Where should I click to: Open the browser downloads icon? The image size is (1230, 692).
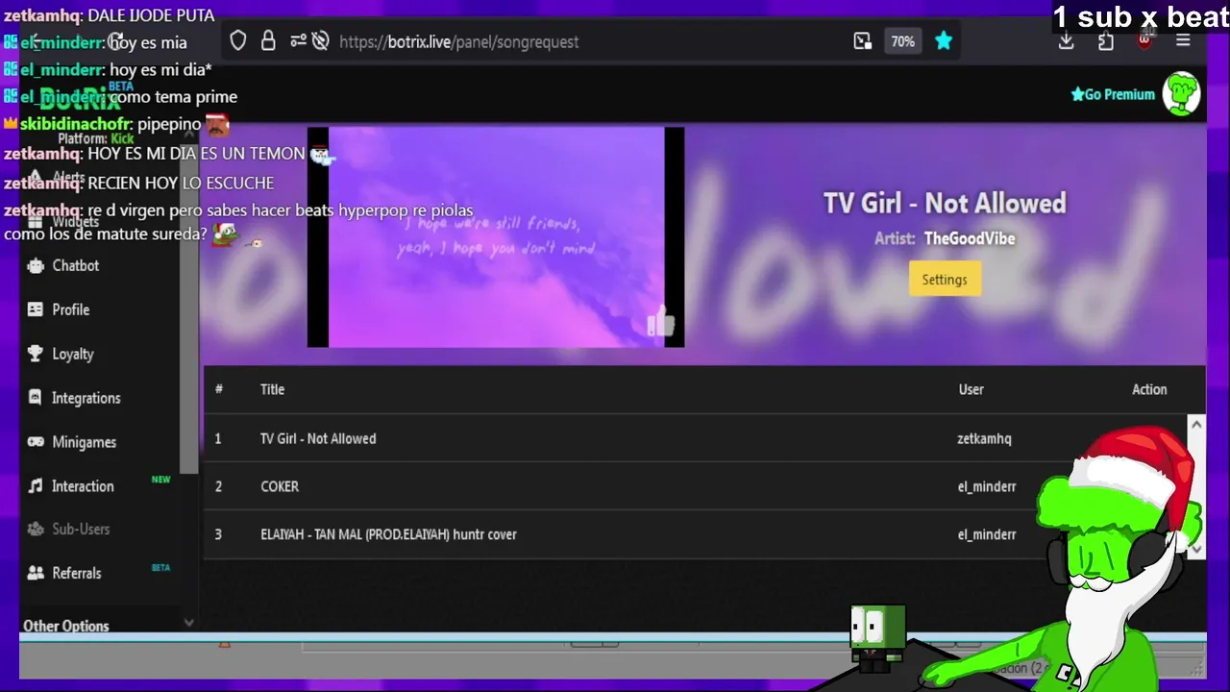(1066, 41)
